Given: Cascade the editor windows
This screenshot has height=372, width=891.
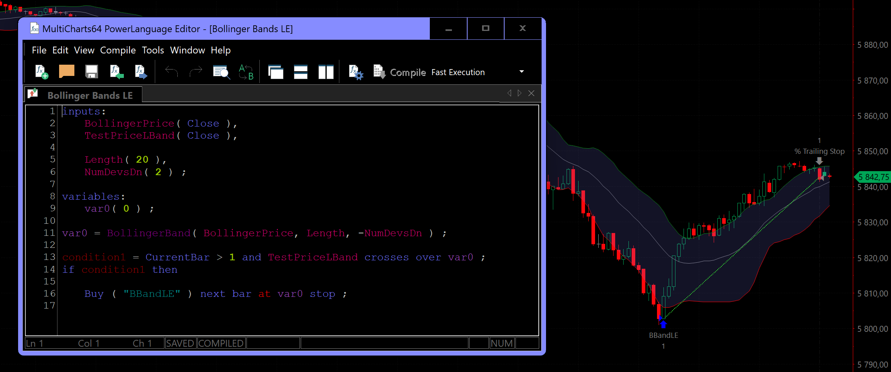Looking at the screenshot, I should pos(276,72).
